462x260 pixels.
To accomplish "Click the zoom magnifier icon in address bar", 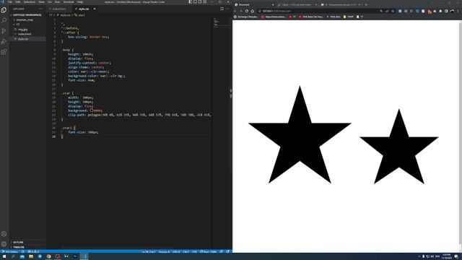I will point(381,12).
